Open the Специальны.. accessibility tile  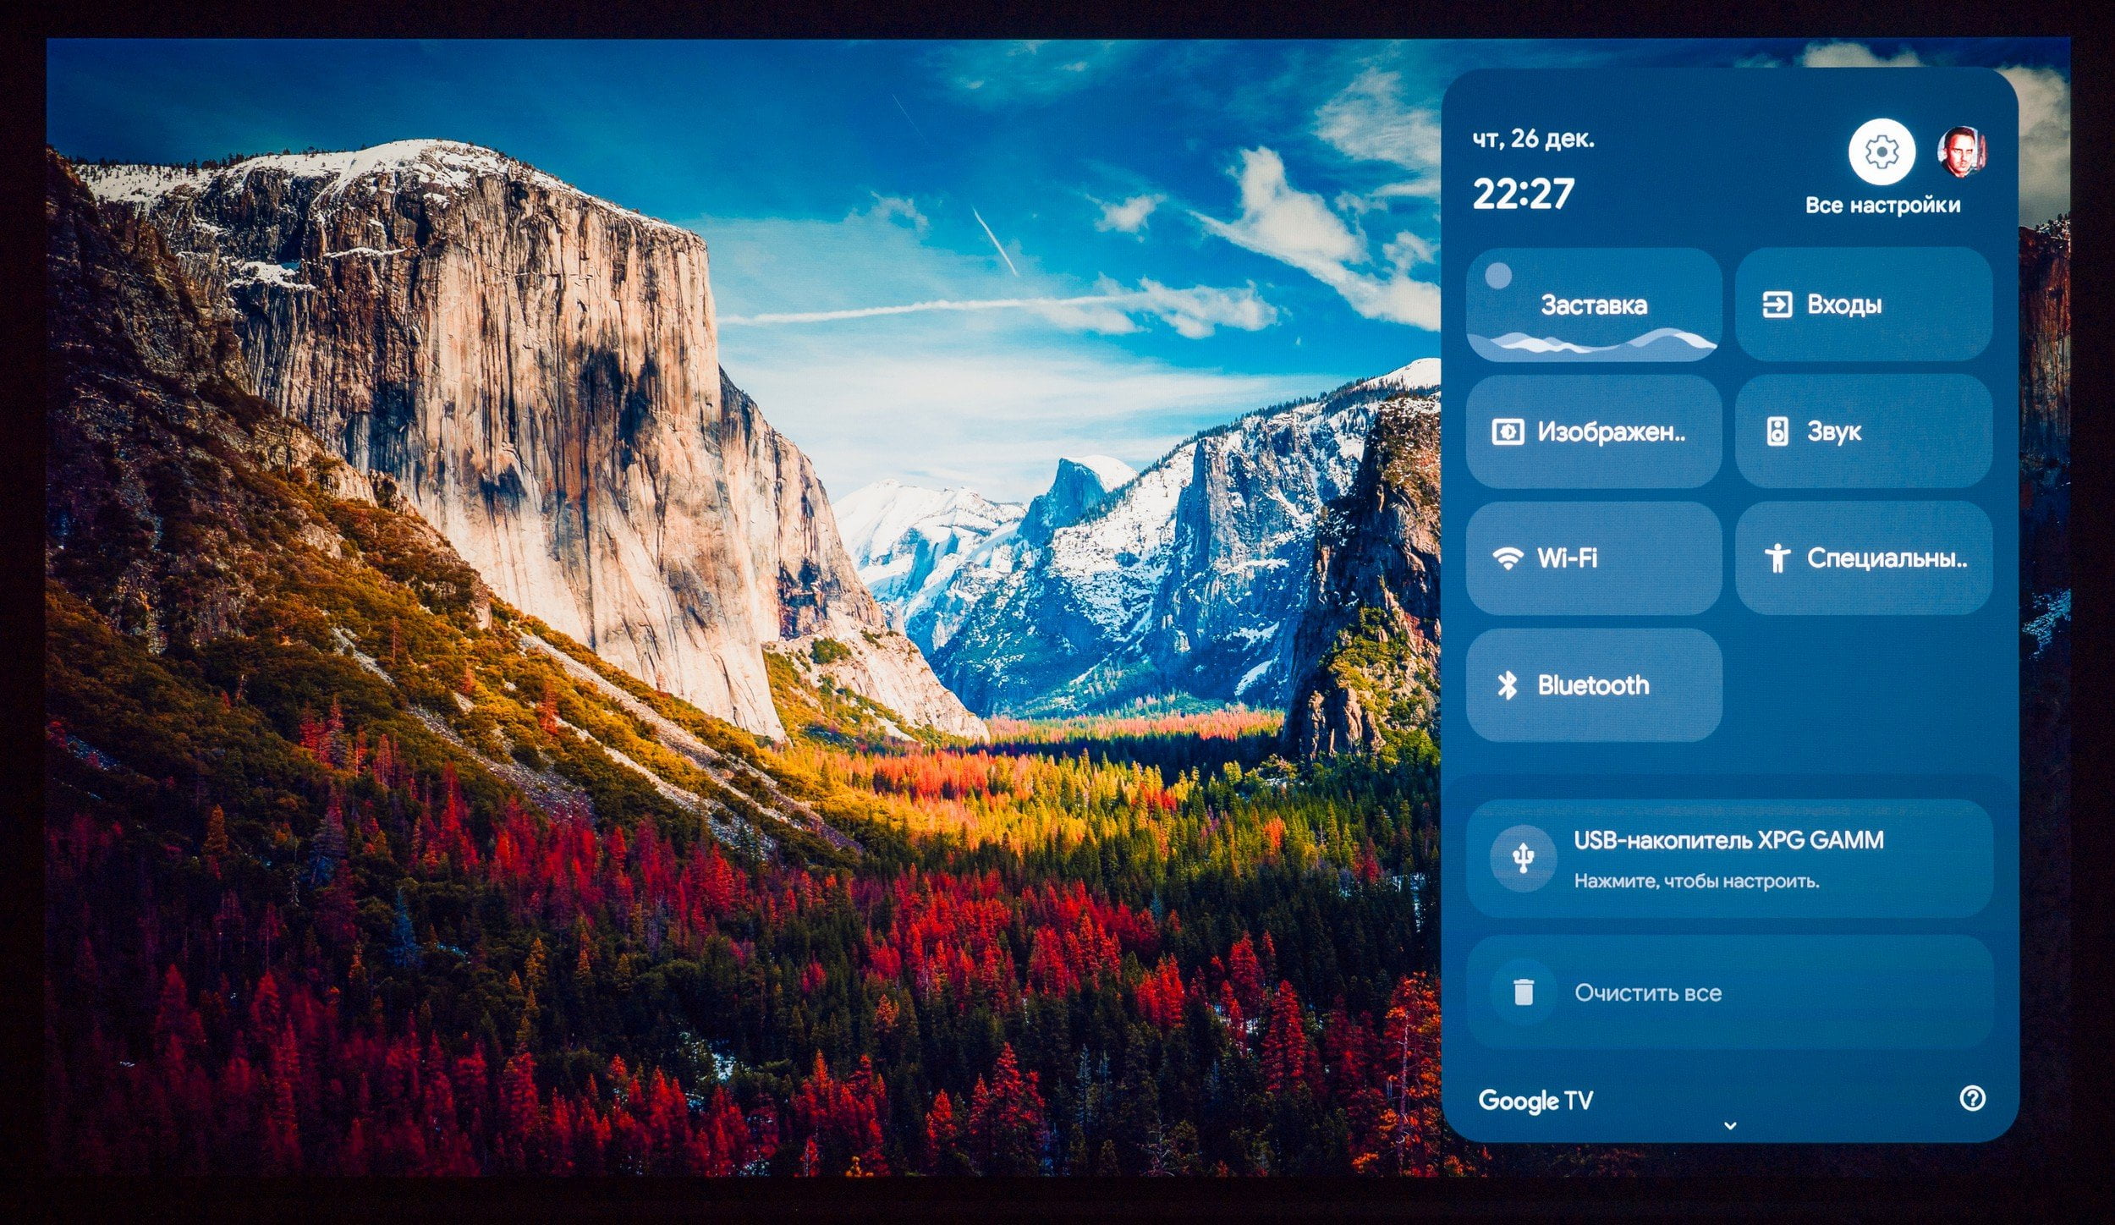(1864, 558)
